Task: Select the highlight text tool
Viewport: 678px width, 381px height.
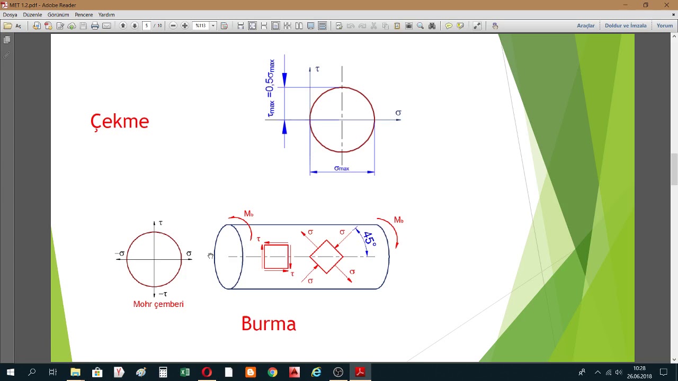Action: (x=460, y=25)
